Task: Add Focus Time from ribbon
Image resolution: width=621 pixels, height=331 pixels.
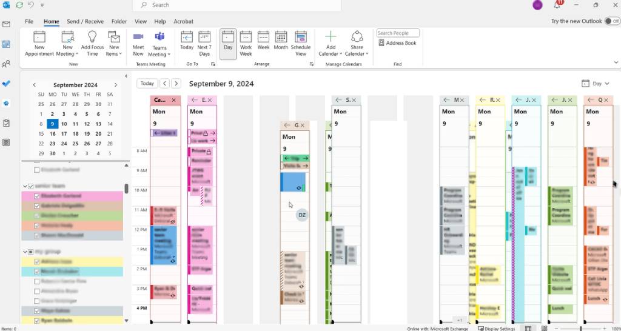Action: [92, 44]
